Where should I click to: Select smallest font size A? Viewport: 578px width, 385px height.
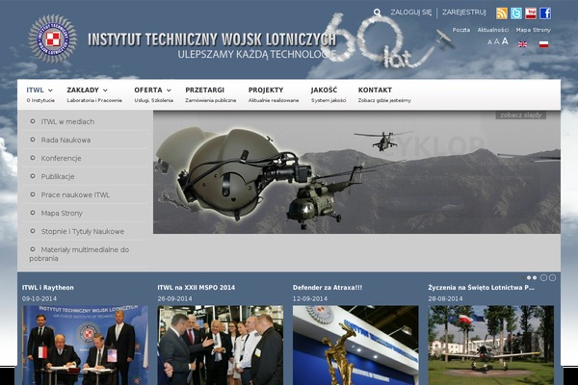(x=489, y=42)
